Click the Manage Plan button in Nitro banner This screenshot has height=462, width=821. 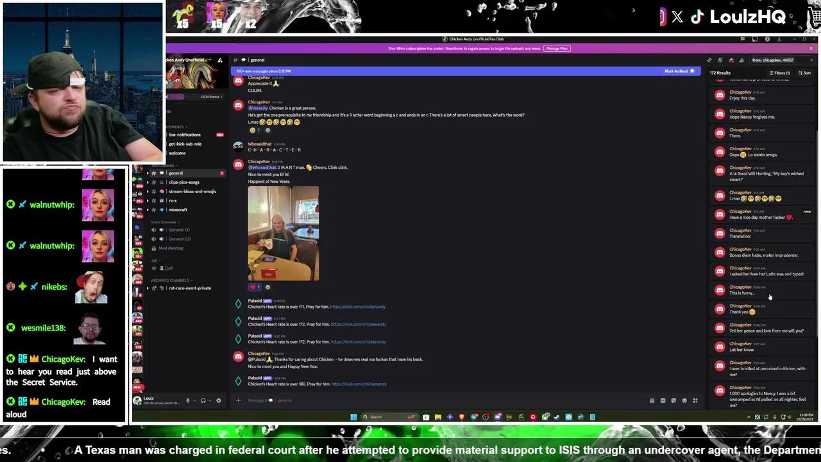click(x=557, y=48)
